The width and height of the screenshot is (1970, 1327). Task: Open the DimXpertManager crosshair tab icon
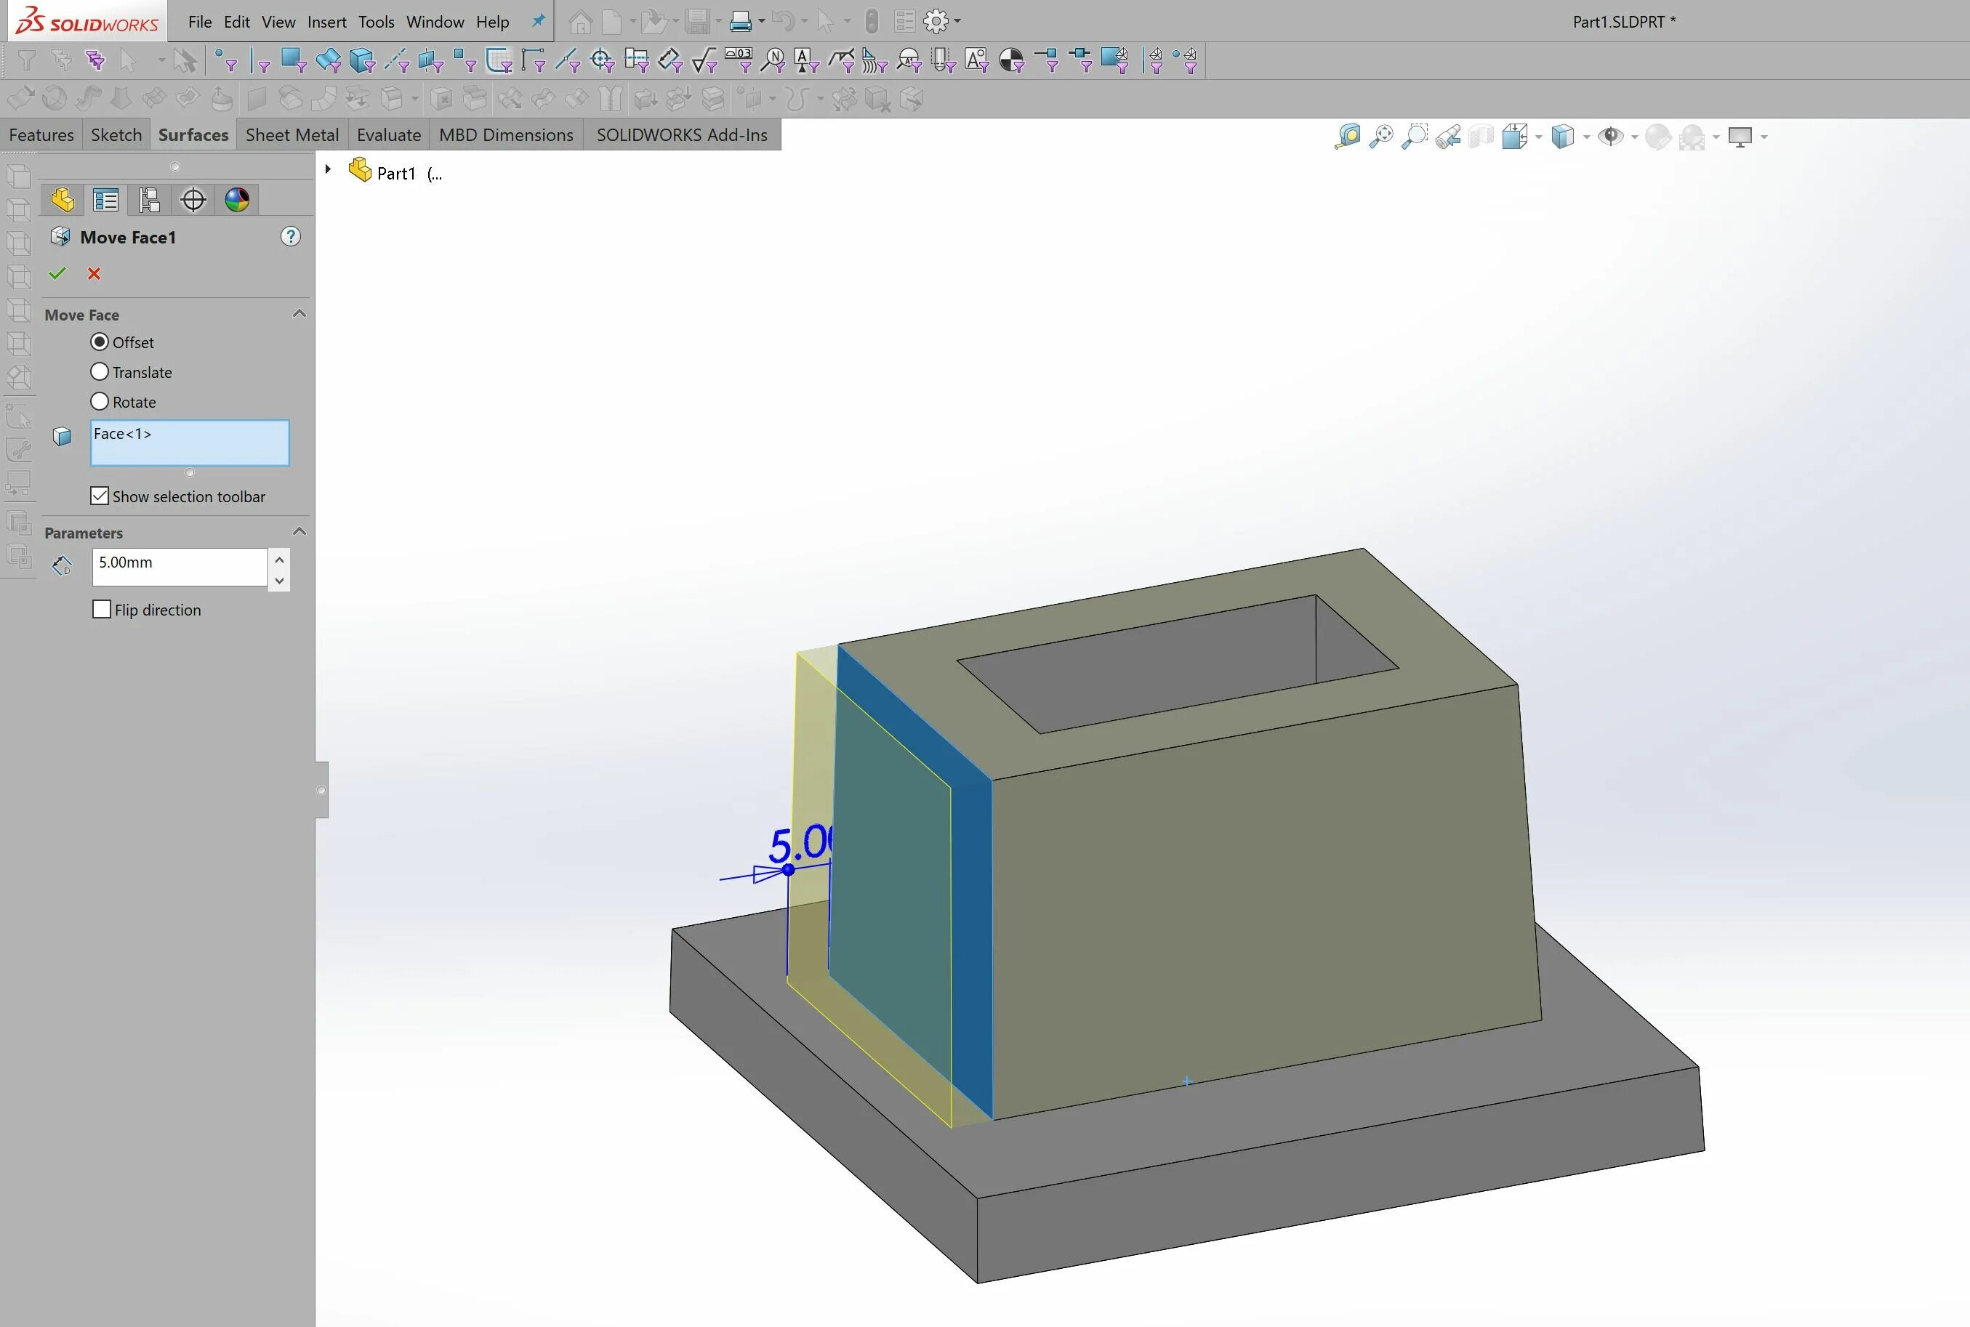point(193,200)
